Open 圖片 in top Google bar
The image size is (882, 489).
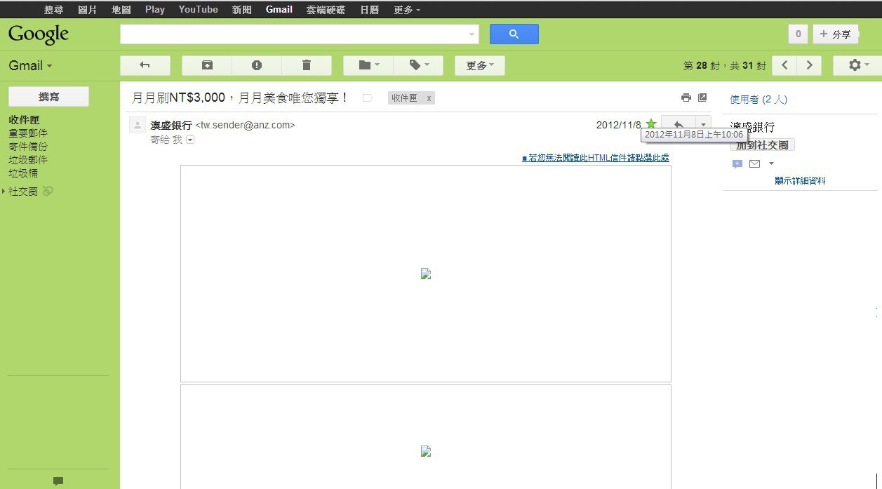(x=88, y=10)
